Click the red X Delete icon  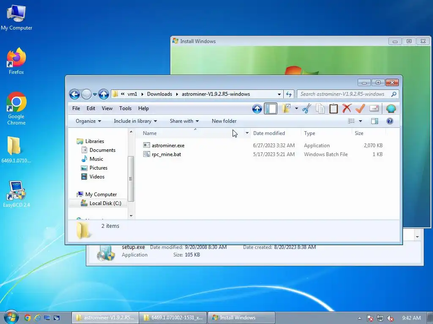[x=347, y=108]
